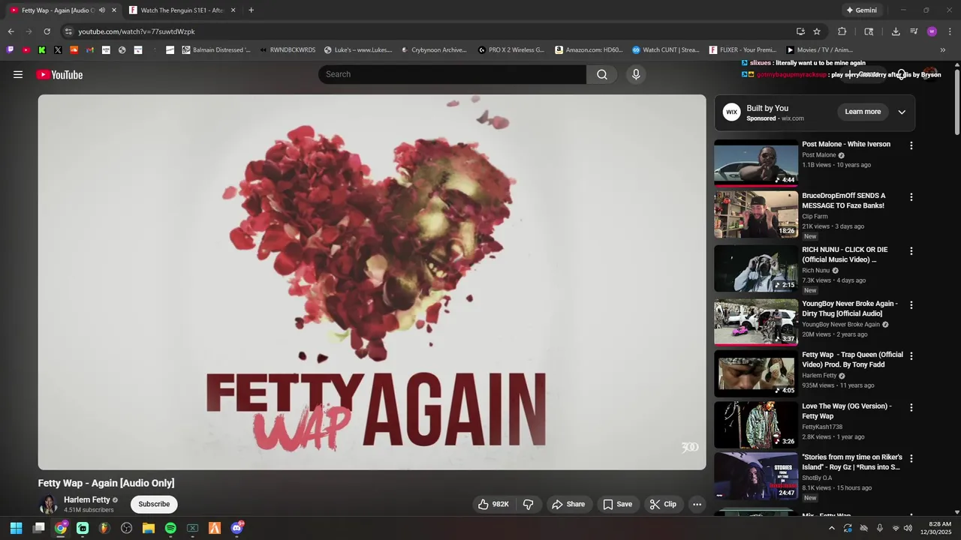
Task: Click the search magnifier button
Action: (602, 74)
